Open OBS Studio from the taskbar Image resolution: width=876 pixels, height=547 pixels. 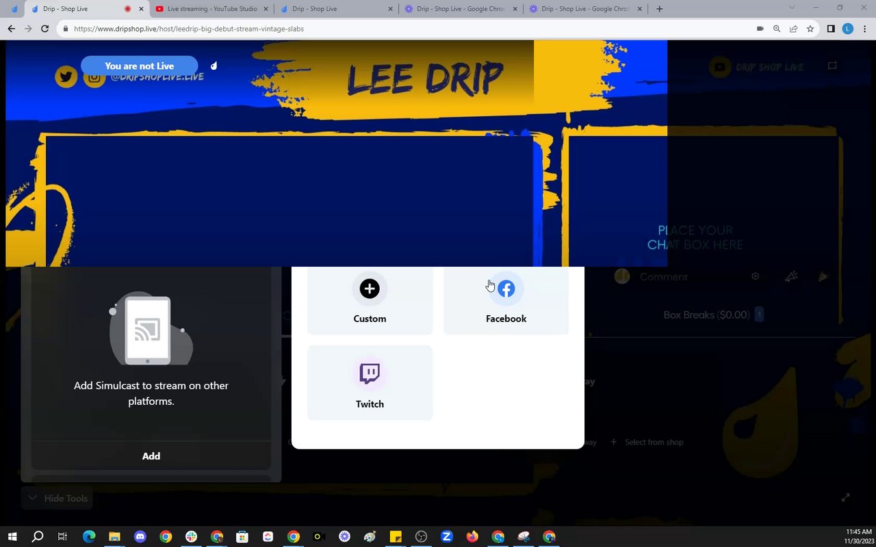(x=421, y=537)
